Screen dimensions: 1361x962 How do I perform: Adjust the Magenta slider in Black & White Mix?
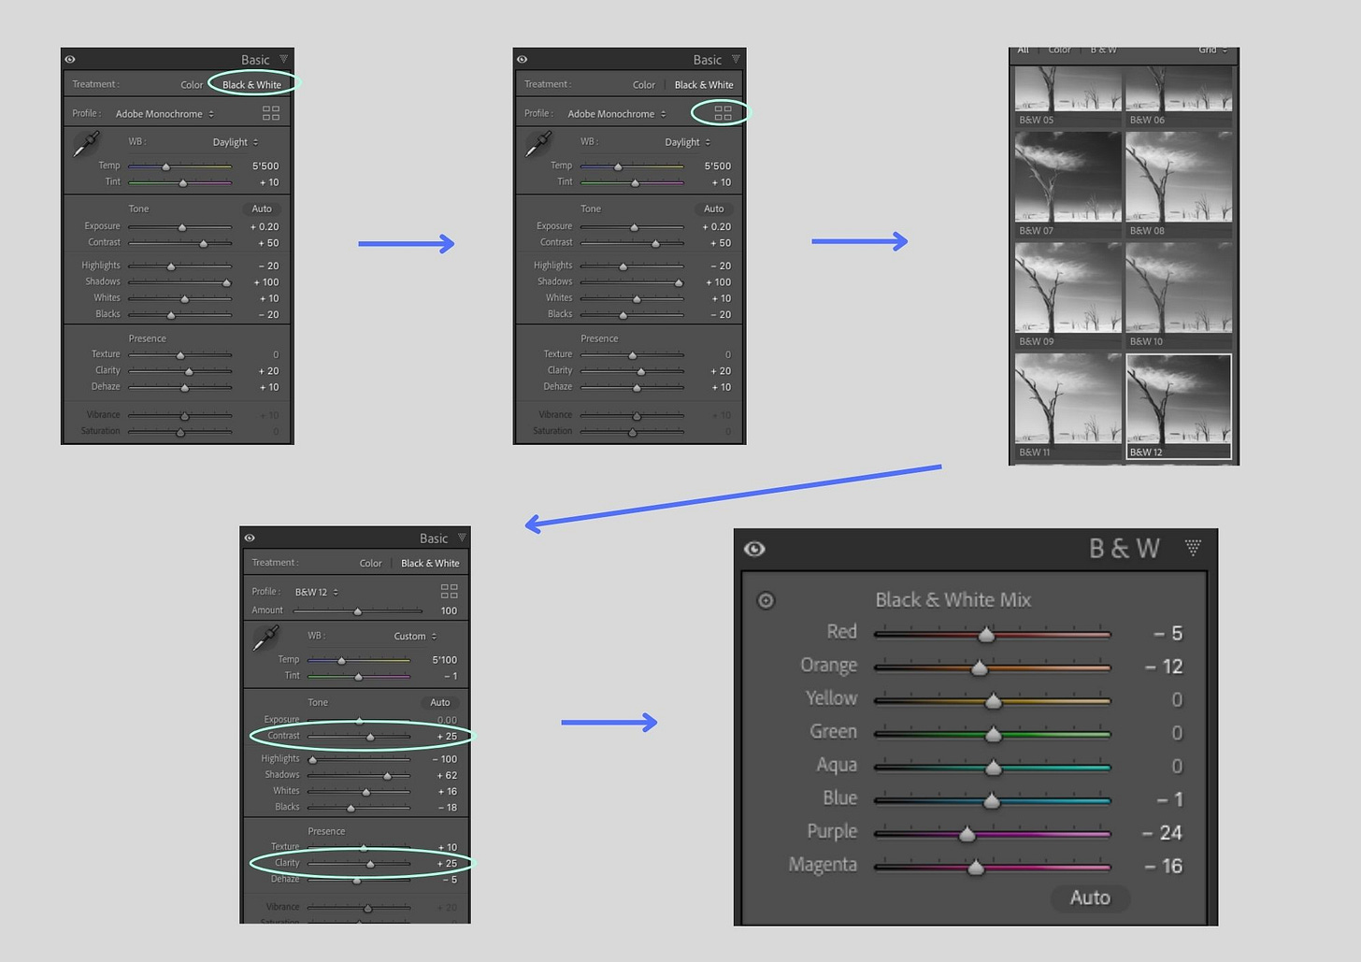tap(992, 867)
